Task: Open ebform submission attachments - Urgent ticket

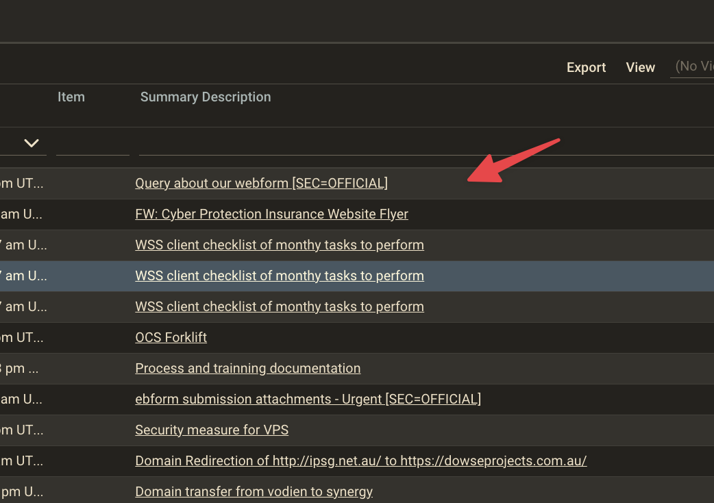Action: point(308,399)
